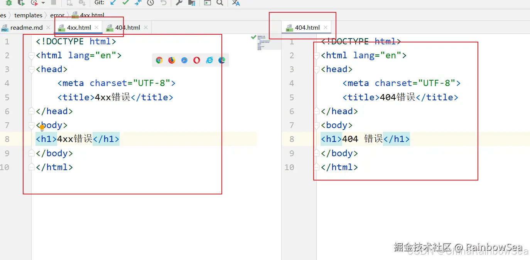
Task: Show Git history clock icon
Action: [150, 3]
